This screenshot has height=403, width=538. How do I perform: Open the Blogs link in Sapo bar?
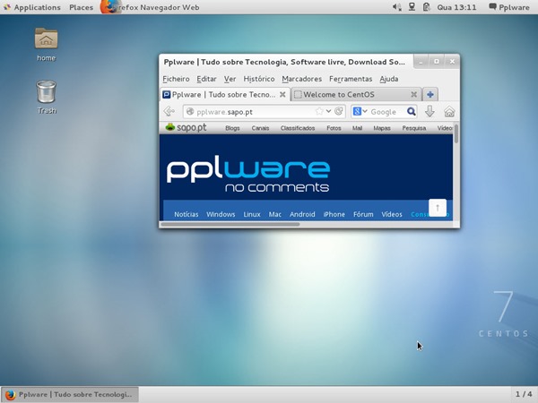pos(232,128)
